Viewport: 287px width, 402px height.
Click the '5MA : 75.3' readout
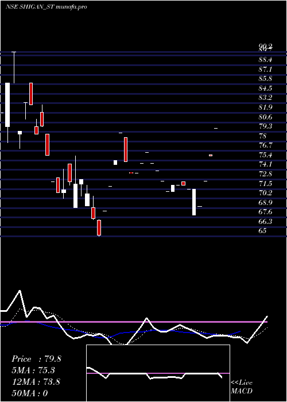click(33, 370)
